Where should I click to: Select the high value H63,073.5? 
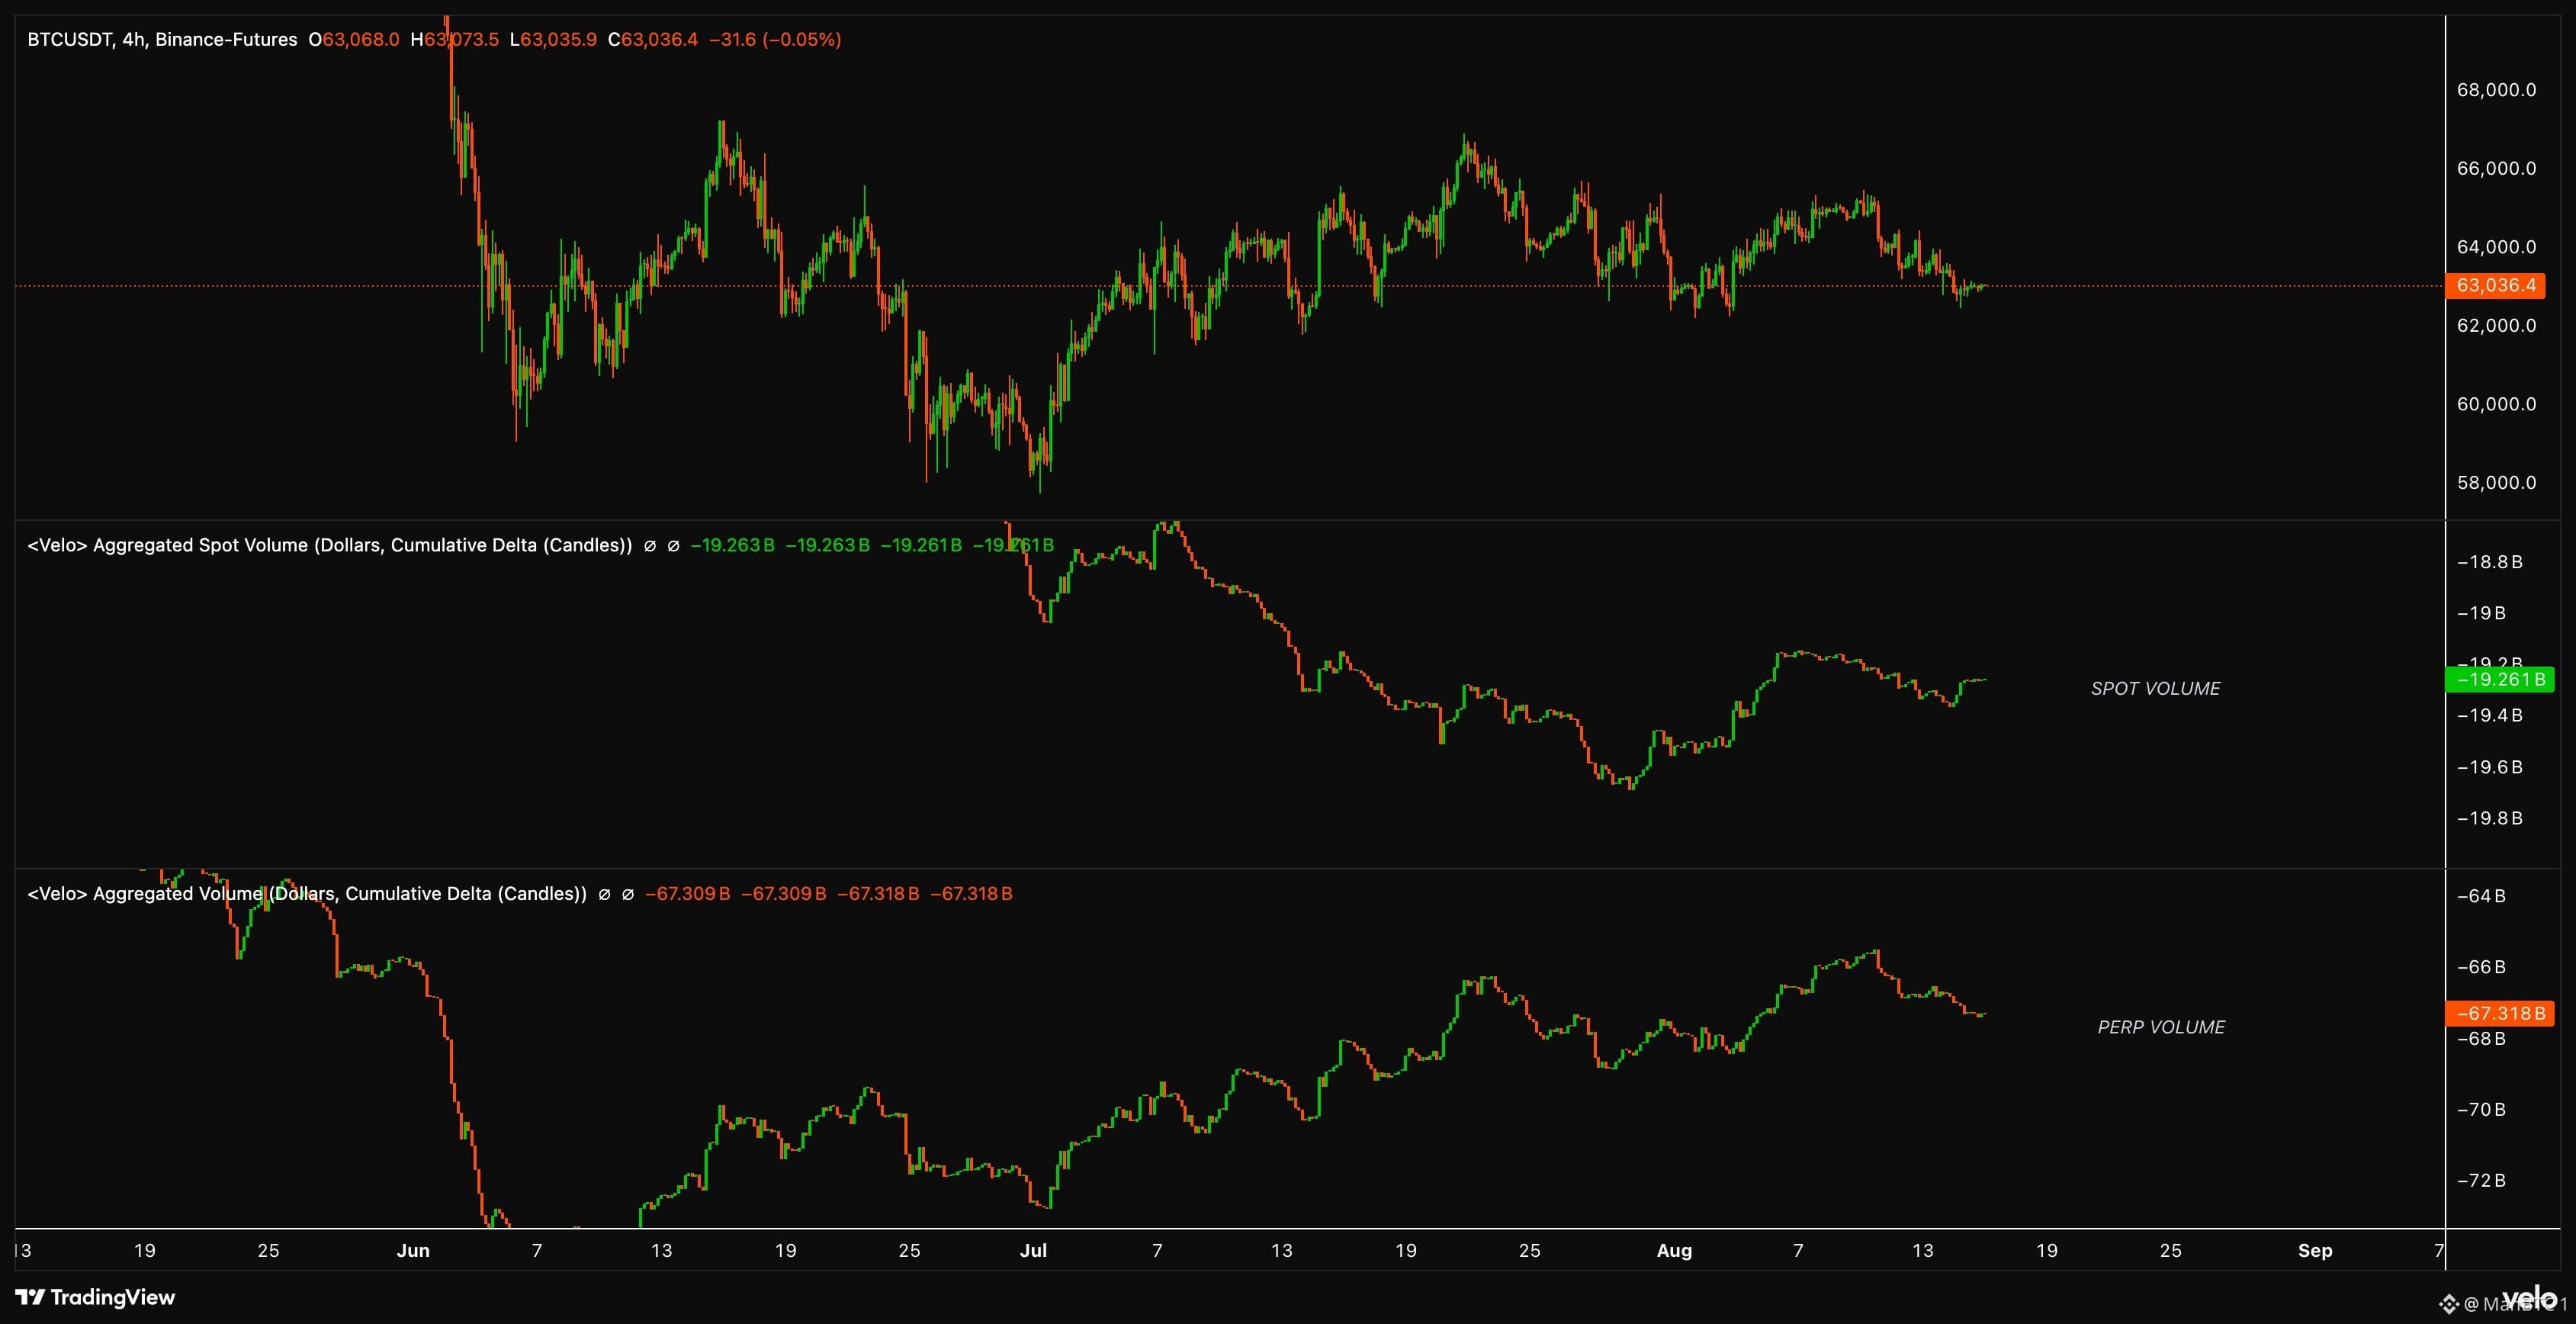[x=454, y=40]
